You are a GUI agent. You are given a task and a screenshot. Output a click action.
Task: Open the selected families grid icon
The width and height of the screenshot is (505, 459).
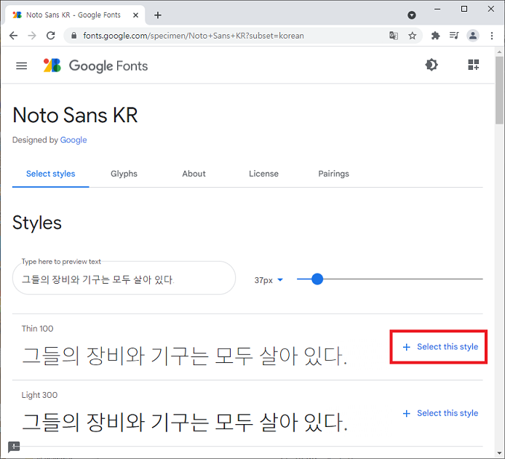click(x=473, y=65)
